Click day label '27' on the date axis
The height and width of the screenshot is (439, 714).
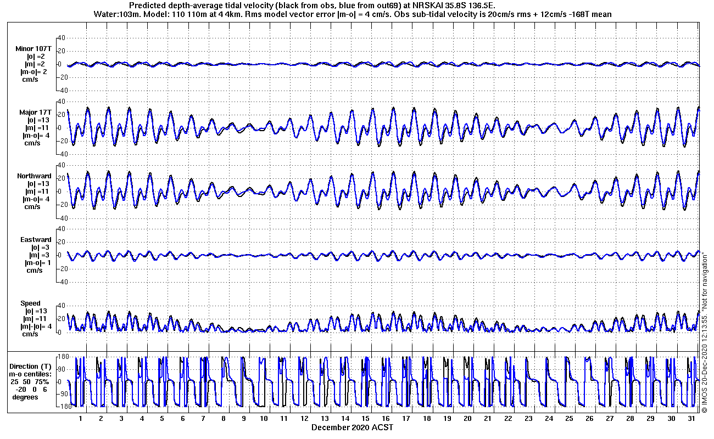click(x=610, y=418)
